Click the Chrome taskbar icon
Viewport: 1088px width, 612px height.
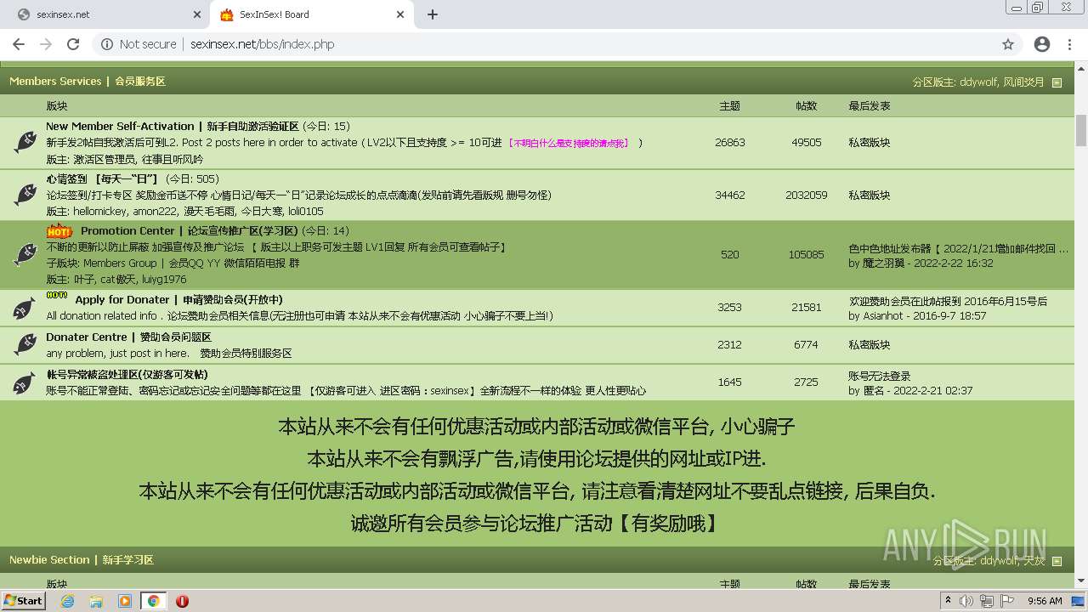[153, 601]
